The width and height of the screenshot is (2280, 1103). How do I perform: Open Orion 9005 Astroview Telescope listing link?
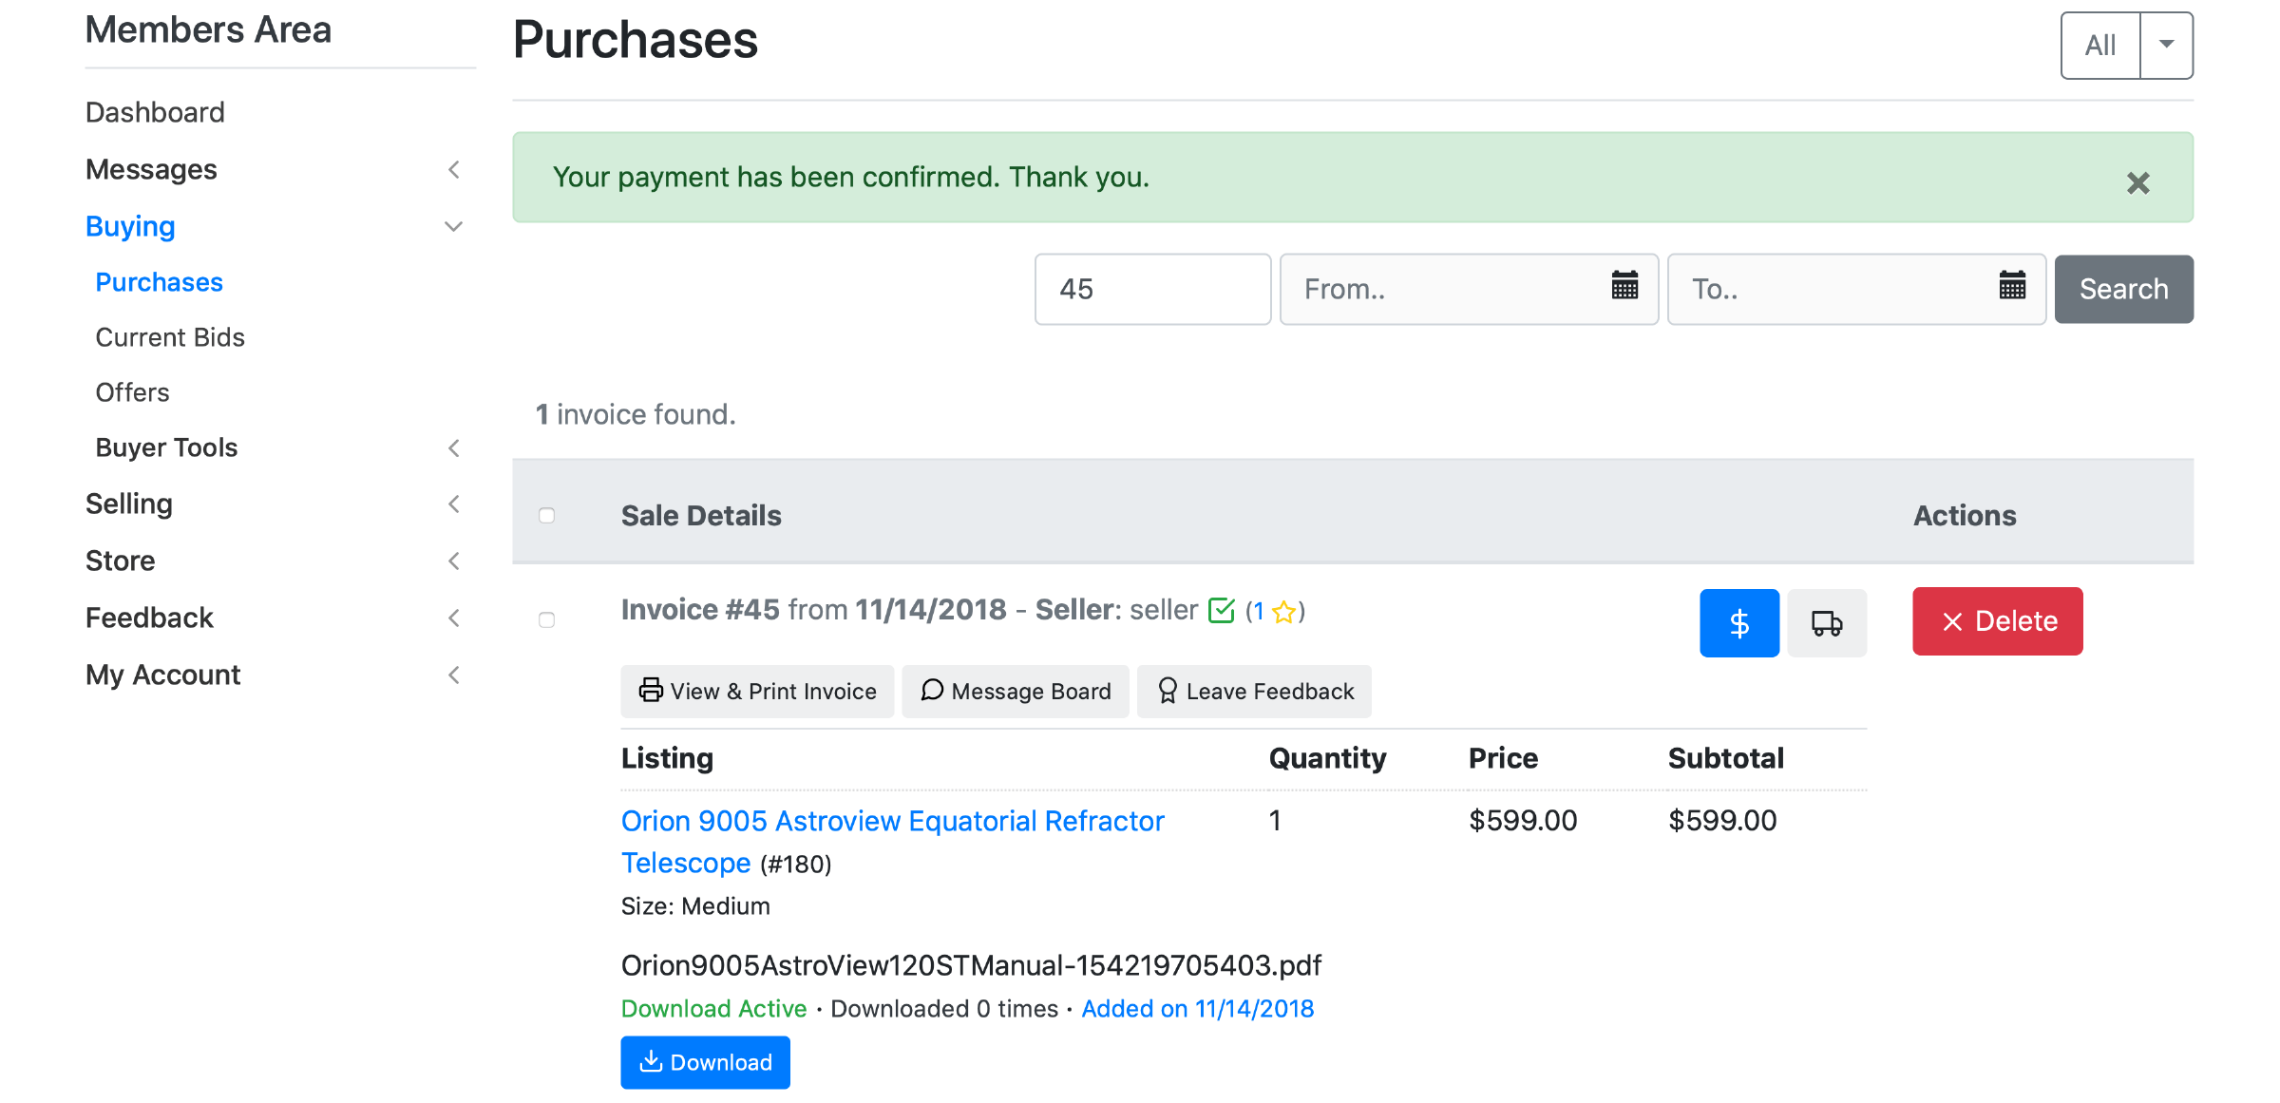point(891,821)
